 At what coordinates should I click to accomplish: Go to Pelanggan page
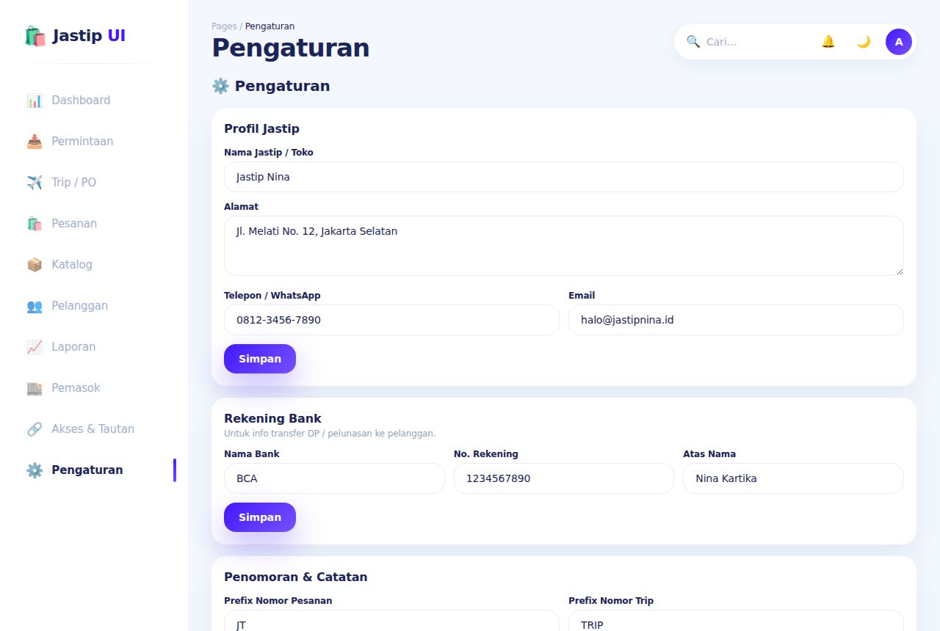(94, 306)
